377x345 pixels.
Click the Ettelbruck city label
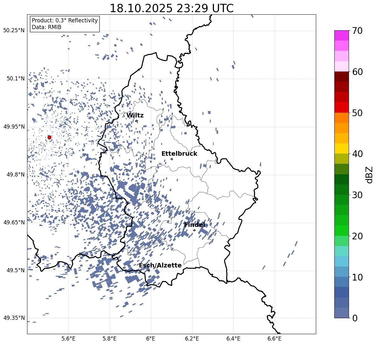tap(179, 154)
